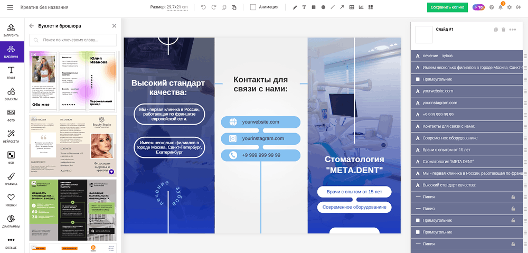
Task: Expand the Больше sidebar item
Action: pos(11,243)
